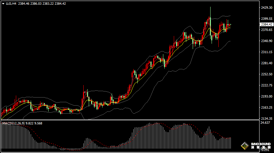Click the 24.637 MACD scale value
This screenshot has height=153, width=274.
pos(266,123)
